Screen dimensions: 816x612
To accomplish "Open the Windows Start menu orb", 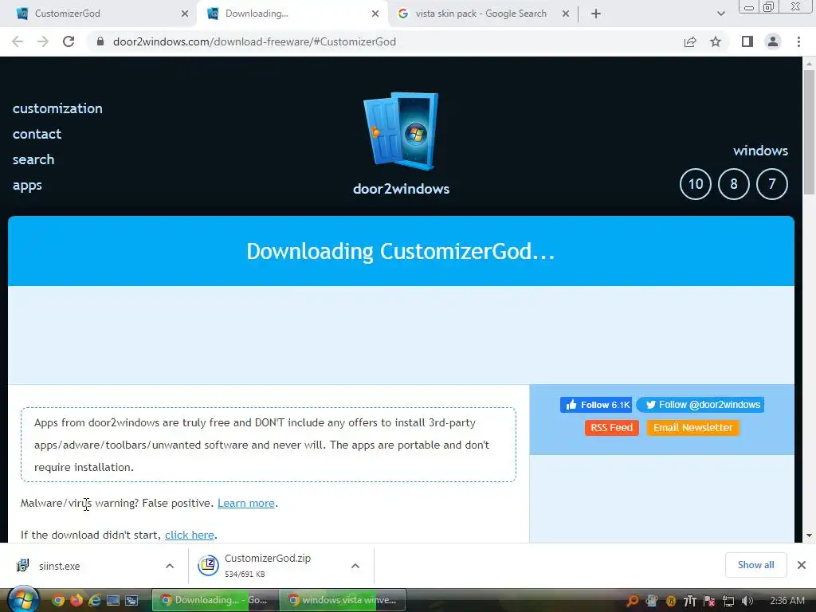I will tap(23, 599).
